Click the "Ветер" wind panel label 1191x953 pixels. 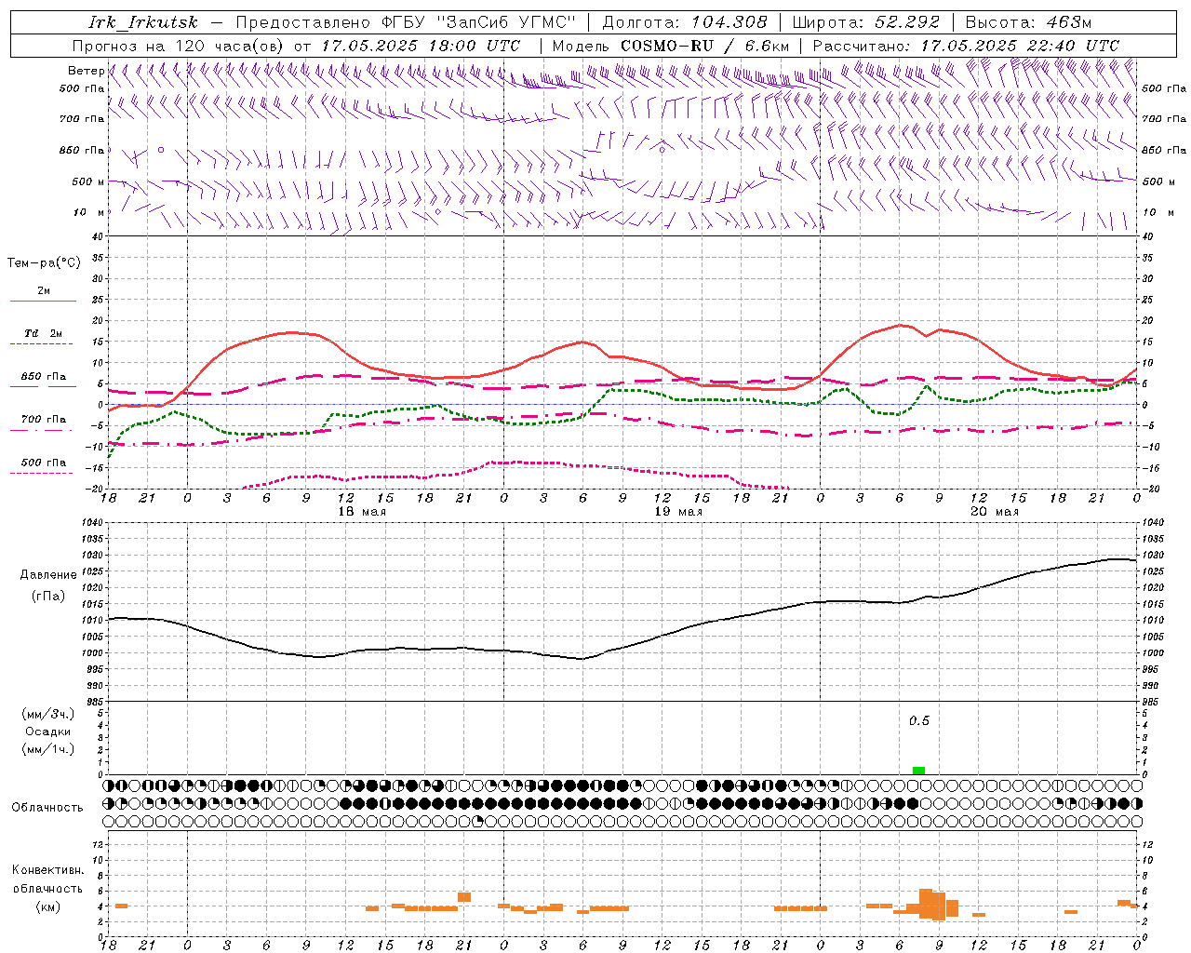[86, 71]
